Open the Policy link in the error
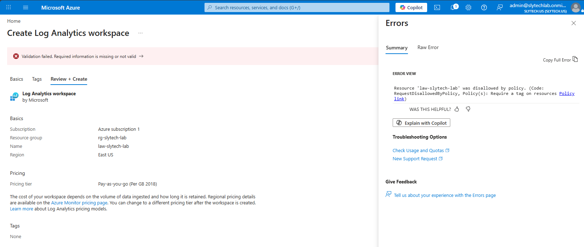The width and height of the screenshot is (584, 247). (x=567, y=93)
